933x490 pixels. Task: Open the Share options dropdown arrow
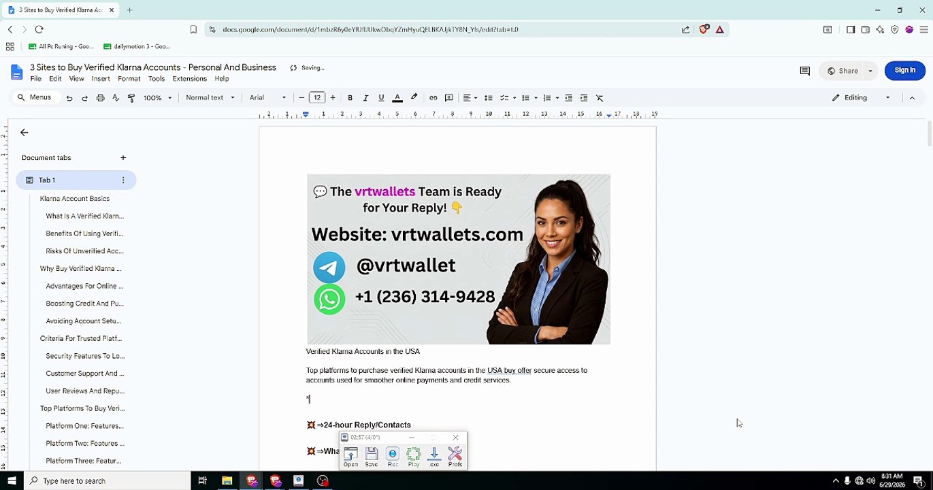tap(870, 71)
